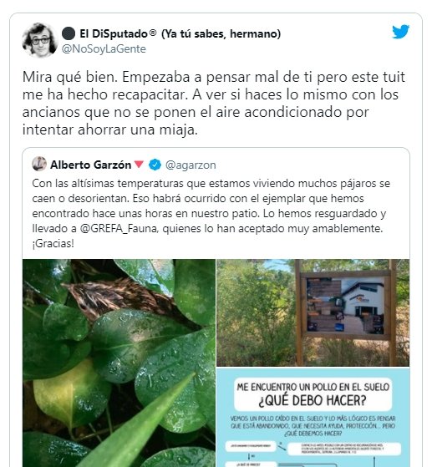
Task: Open the bird in leaves photo
Action: pyautogui.click(x=119, y=363)
